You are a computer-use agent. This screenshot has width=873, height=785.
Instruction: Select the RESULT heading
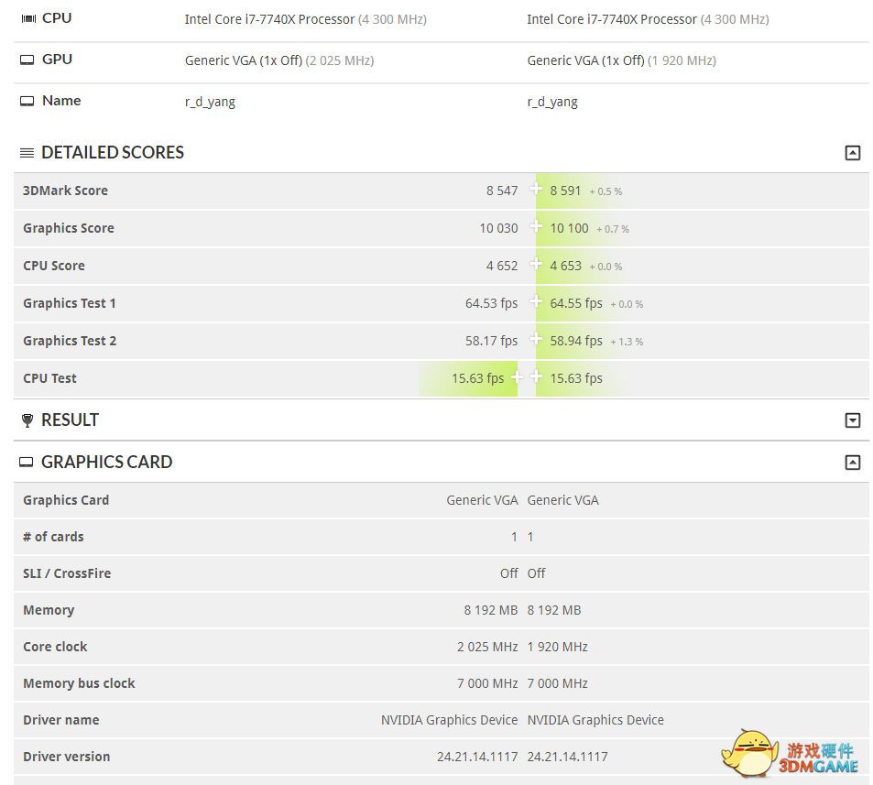(71, 420)
